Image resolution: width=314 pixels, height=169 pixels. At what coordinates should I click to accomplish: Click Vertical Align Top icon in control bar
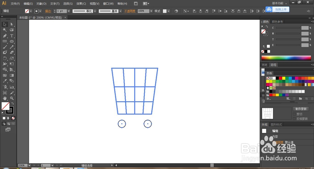(214, 11)
